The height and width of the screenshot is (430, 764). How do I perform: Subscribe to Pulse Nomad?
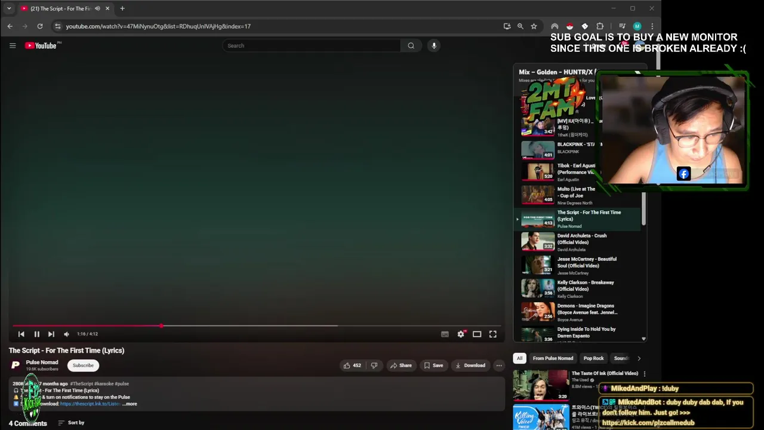tap(83, 365)
